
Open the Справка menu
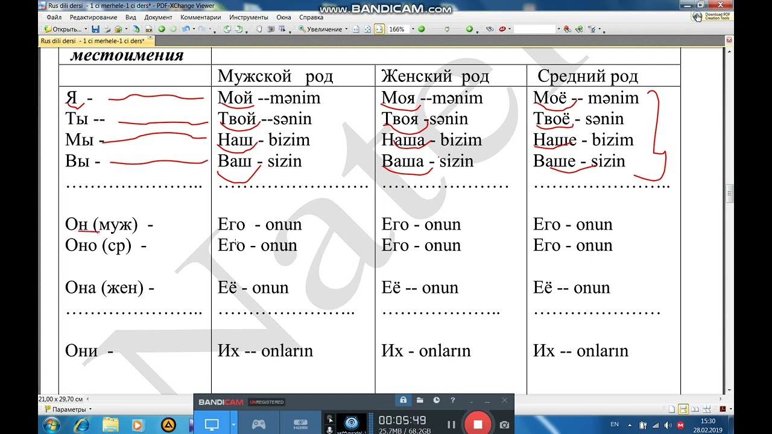[x=311, y=17]
